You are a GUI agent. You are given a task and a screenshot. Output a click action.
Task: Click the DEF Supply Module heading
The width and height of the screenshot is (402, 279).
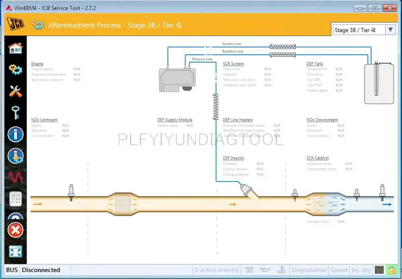point(175,120)
